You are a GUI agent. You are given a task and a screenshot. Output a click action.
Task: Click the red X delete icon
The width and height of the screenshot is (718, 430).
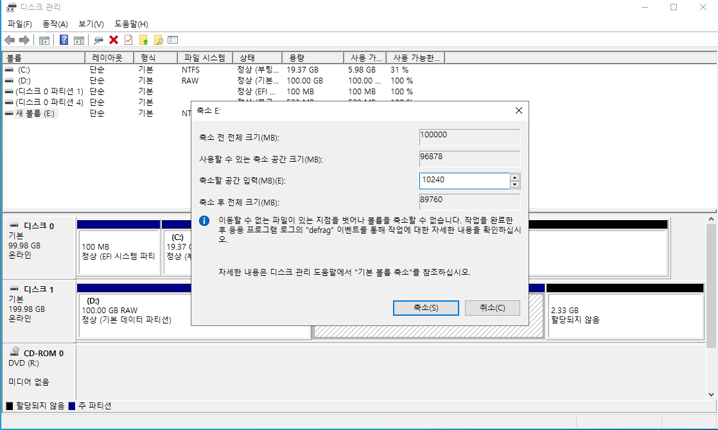(x=114, y=40)
